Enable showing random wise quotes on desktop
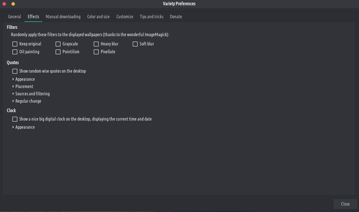Screen dimensions: 359x212 click(15, 71)
